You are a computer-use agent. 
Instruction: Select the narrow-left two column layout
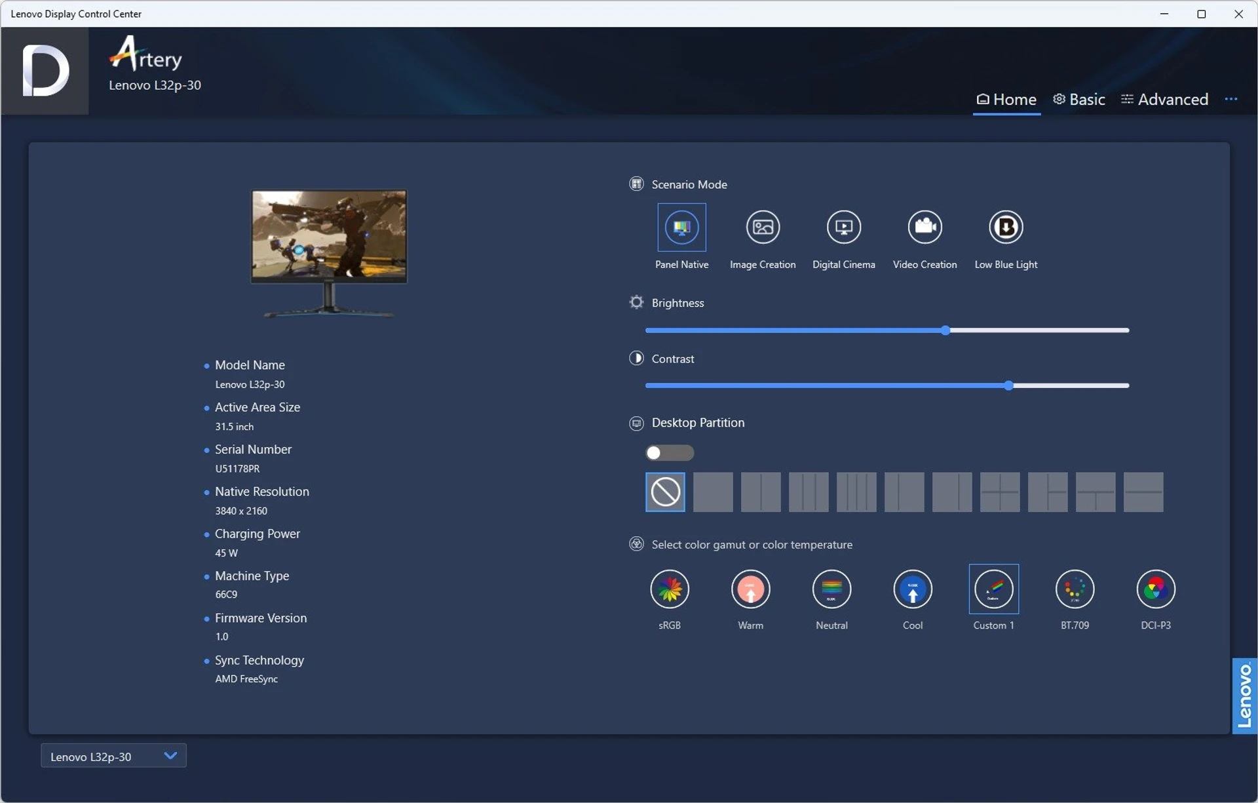click(904, 492)
